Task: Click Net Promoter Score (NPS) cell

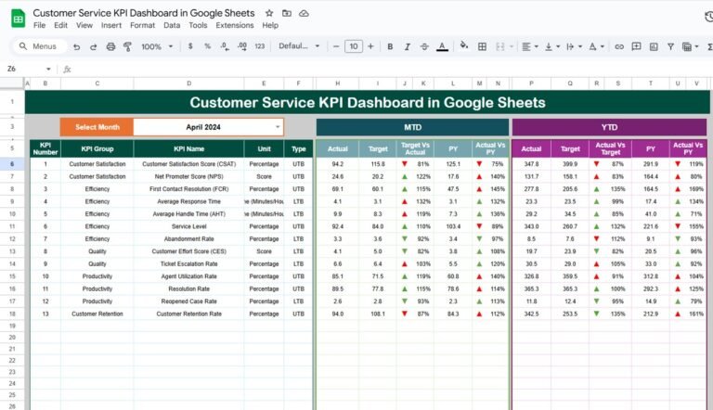Action: click(x=188, y=176)
